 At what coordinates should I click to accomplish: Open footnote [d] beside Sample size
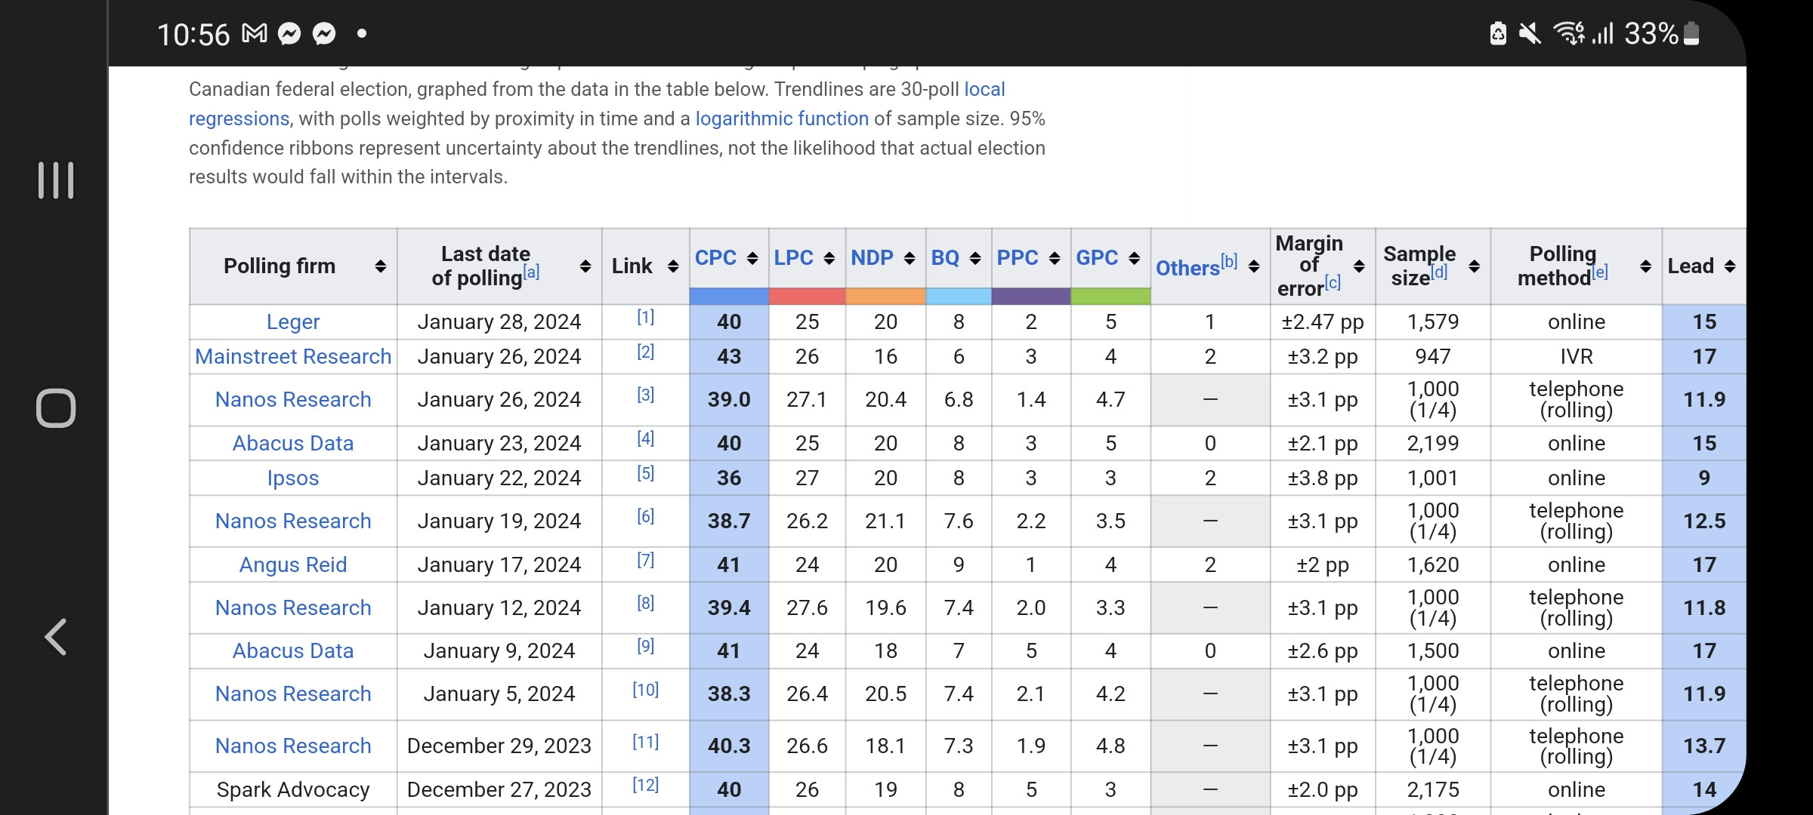[x=1439, y=272]
